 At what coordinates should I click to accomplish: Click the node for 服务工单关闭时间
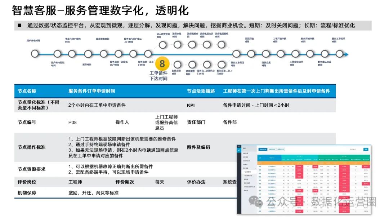[x=236, y=54]
